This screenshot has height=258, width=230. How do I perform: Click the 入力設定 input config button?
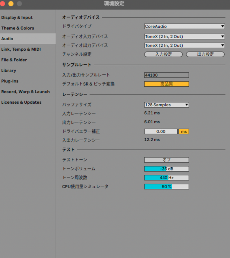(x=163, y=54)
